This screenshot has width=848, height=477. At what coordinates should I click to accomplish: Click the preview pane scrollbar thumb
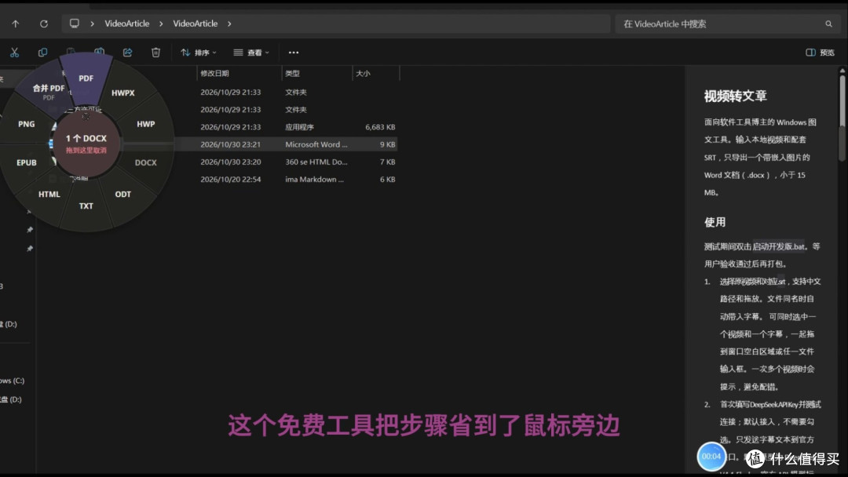pyautogui.click(x=842, y=117)
